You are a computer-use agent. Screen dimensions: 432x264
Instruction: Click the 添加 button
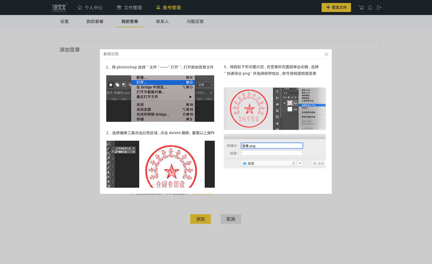click(x=200, y=219)
